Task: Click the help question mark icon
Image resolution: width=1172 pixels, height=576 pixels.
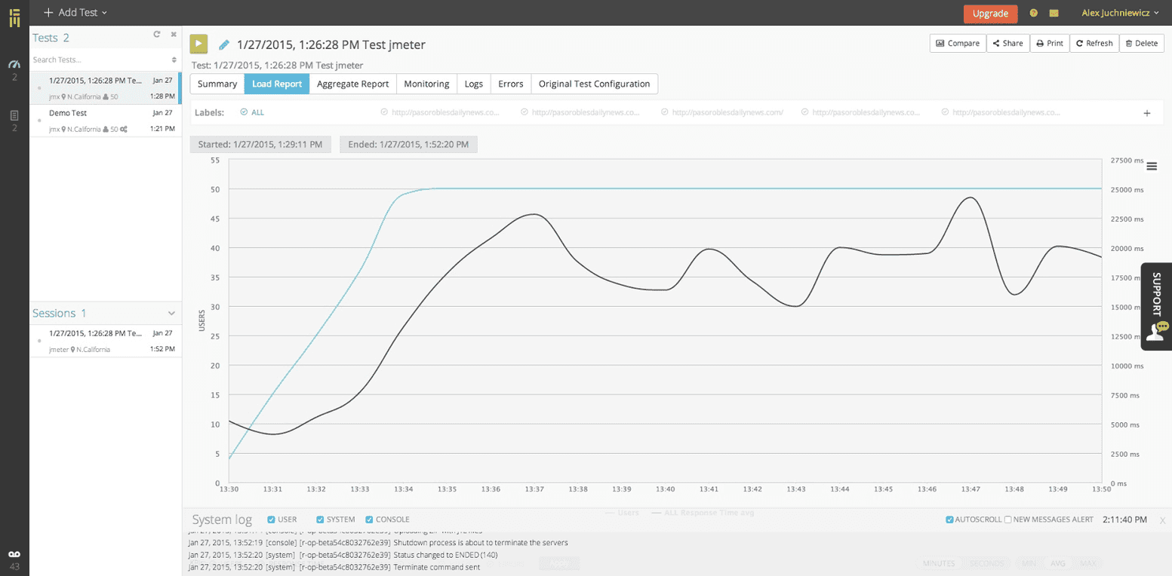Action: 1033,13
